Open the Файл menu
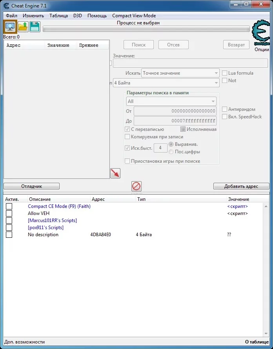This screenshot has height=349, width=273. tap(11, 16)
